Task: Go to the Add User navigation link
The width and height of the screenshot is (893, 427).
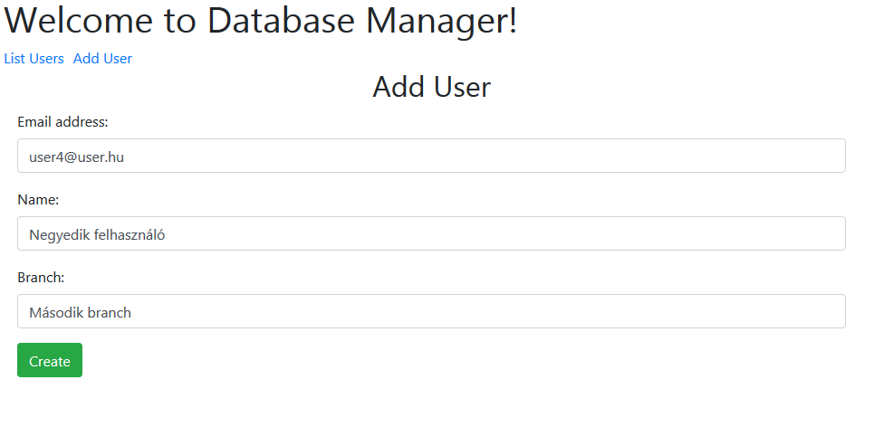Action: coord(102,59)
